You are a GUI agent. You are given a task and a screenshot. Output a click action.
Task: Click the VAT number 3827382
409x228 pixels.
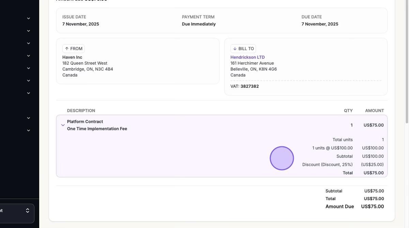(x=249, y=86)
